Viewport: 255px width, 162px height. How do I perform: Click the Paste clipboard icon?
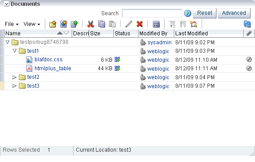(x=112, y=24)
